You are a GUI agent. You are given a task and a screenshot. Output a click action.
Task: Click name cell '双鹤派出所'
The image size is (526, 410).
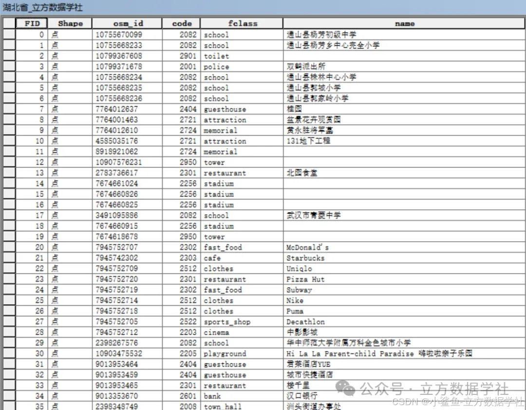[404, 66]
